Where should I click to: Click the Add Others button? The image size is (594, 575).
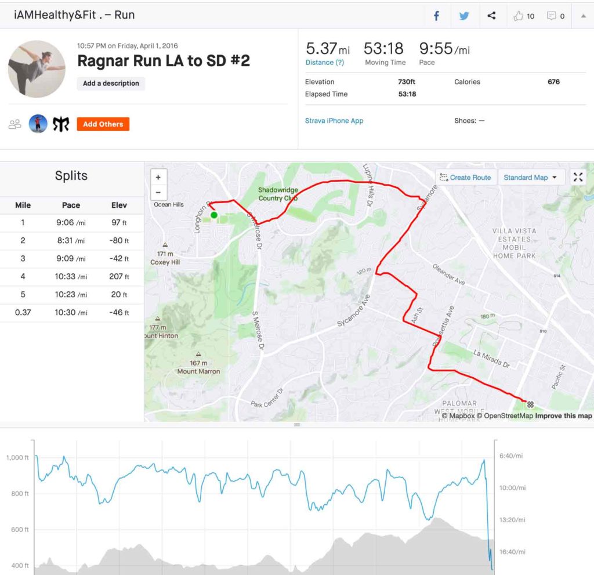pos(103,124)
